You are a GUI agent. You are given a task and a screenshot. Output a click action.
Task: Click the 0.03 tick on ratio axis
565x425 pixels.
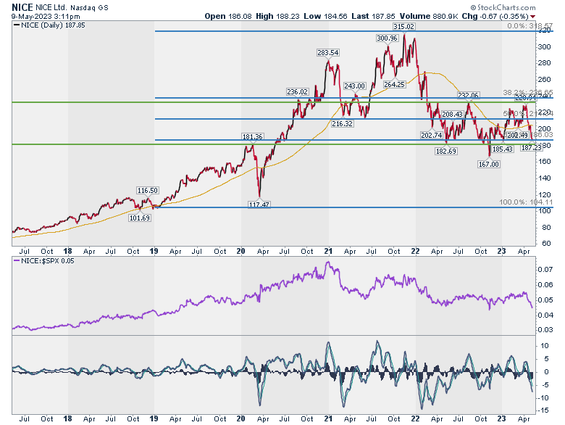click(x=545, y=330)
